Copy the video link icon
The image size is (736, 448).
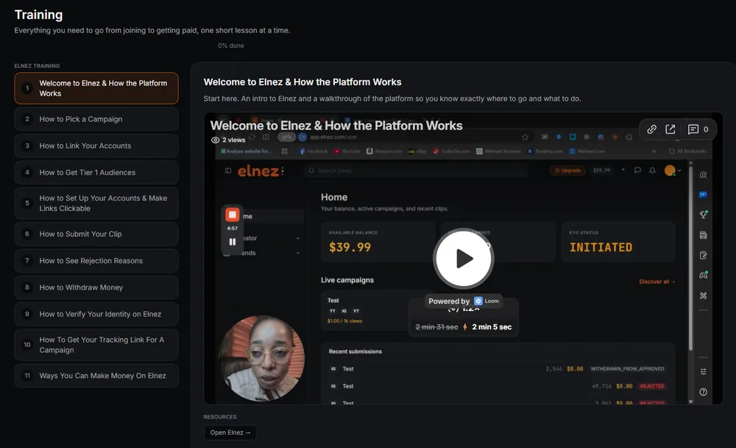point(651,129)
